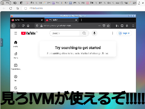Bookmark this page with star icon
Screen dimensions: 145x109
pos(108,26)
